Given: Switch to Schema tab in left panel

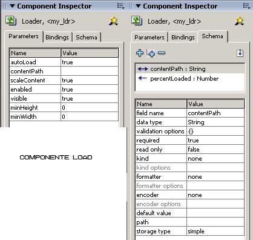Looking at the screenshot, I should coord(87,37).
